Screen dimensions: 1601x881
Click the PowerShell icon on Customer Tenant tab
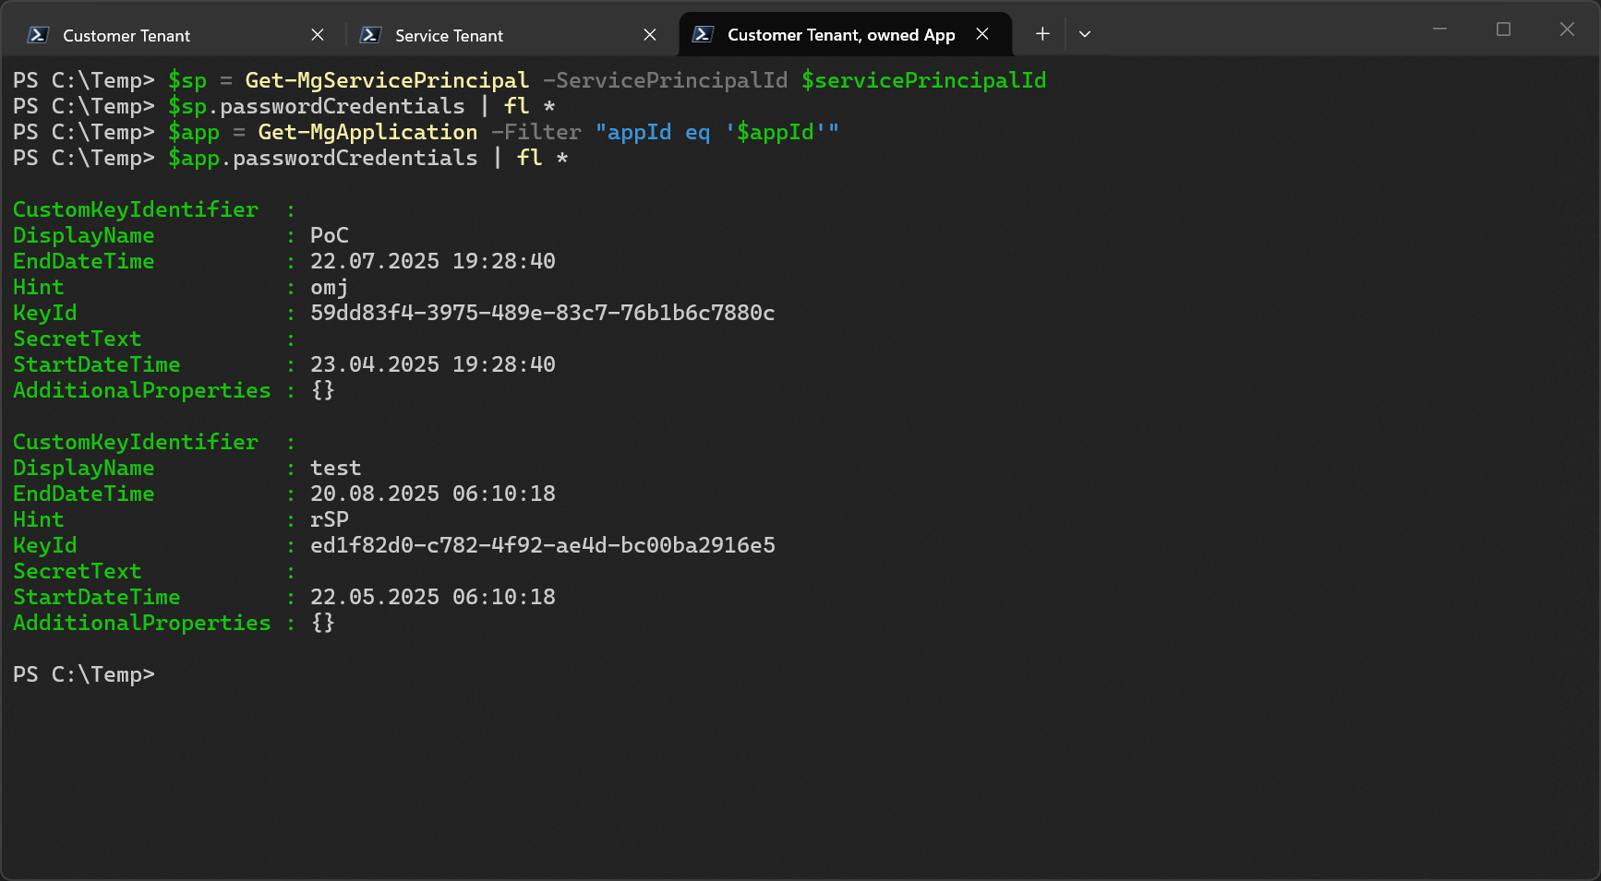click(x=38, y=35)
